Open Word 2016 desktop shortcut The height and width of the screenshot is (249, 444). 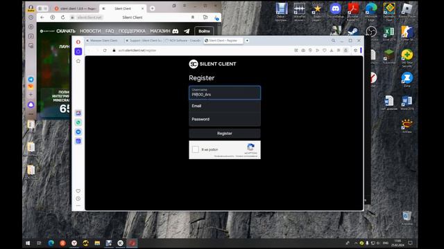click(407, 103)
